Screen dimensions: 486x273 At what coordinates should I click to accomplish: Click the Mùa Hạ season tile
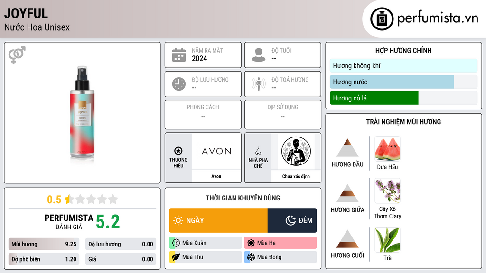coord(280,243)
